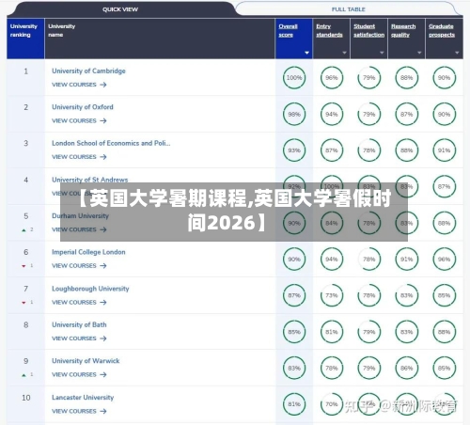Viewport: 470px width, 425px height.
Task: Open the Graduate prospects sort dropdown arrow
Action: click(x=457, y=53)
